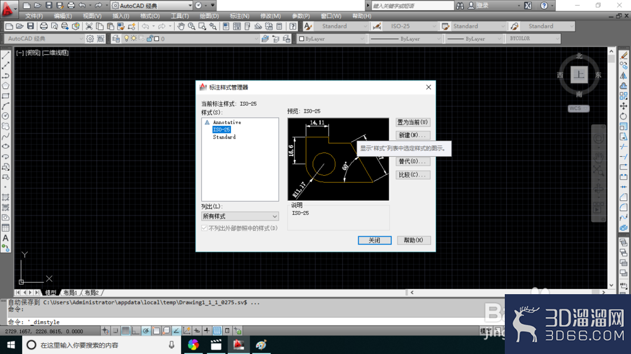631x354 pixels.
Task: Click the Windows search box in taskbar
Action: click(x=100, y=345)
